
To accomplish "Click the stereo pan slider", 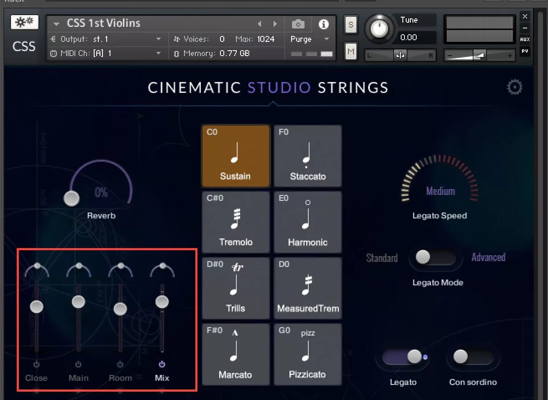I will pyautogui.click(x=400, y=55).
